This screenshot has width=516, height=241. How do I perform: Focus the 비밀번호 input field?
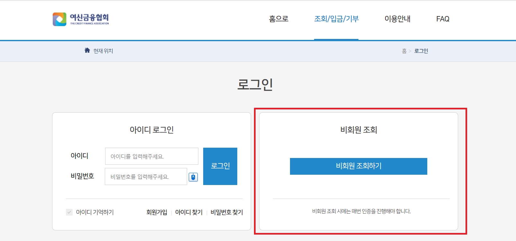(x=146, y=177)
